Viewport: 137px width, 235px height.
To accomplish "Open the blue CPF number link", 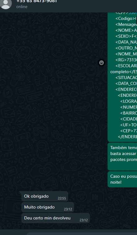I will pyautogui.click(x=133, y=13).
